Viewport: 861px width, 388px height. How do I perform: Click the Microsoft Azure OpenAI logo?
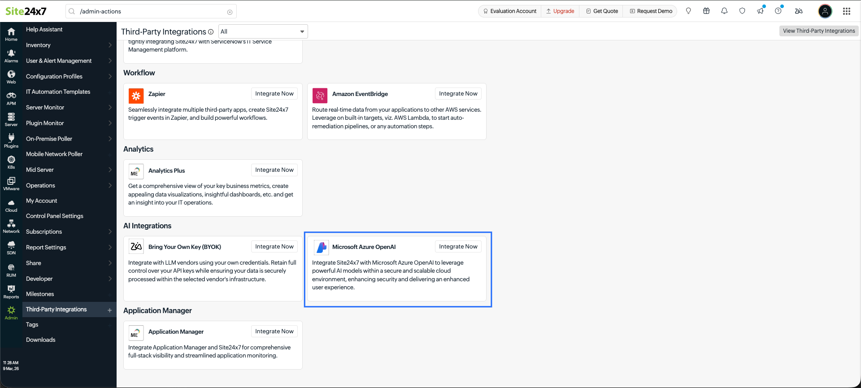321,247
